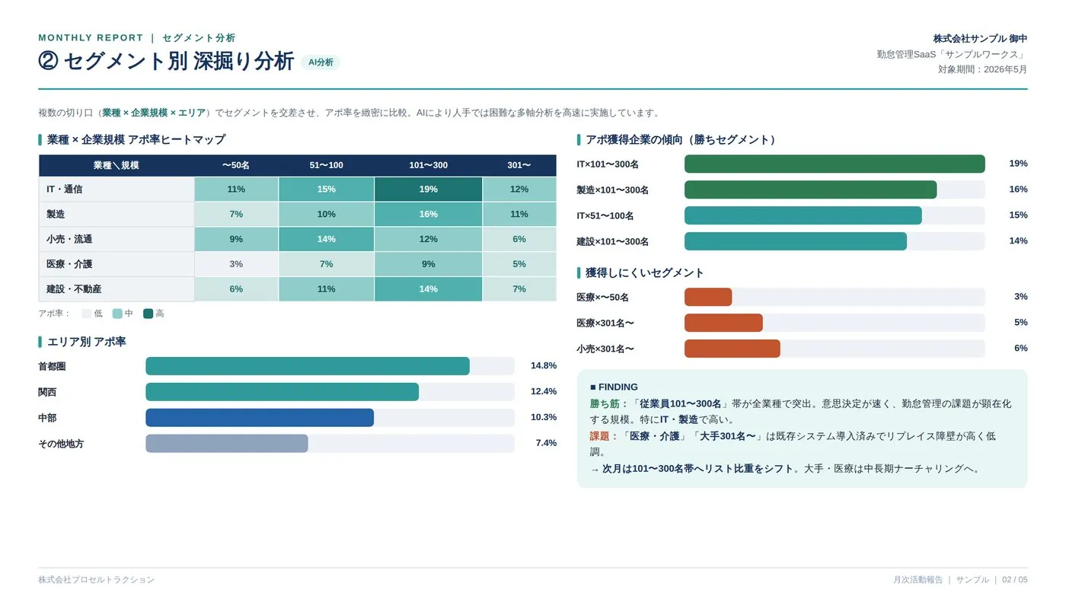
Task: Click the medium (中) legend color swatch
Action: (x=117, y=314)
